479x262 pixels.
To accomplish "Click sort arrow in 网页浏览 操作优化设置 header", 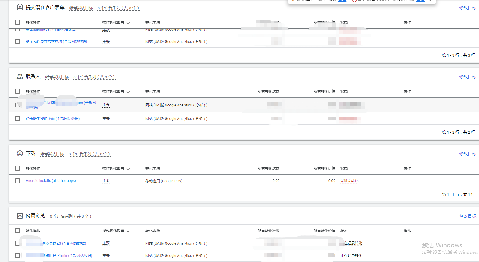I will point(128,231).
